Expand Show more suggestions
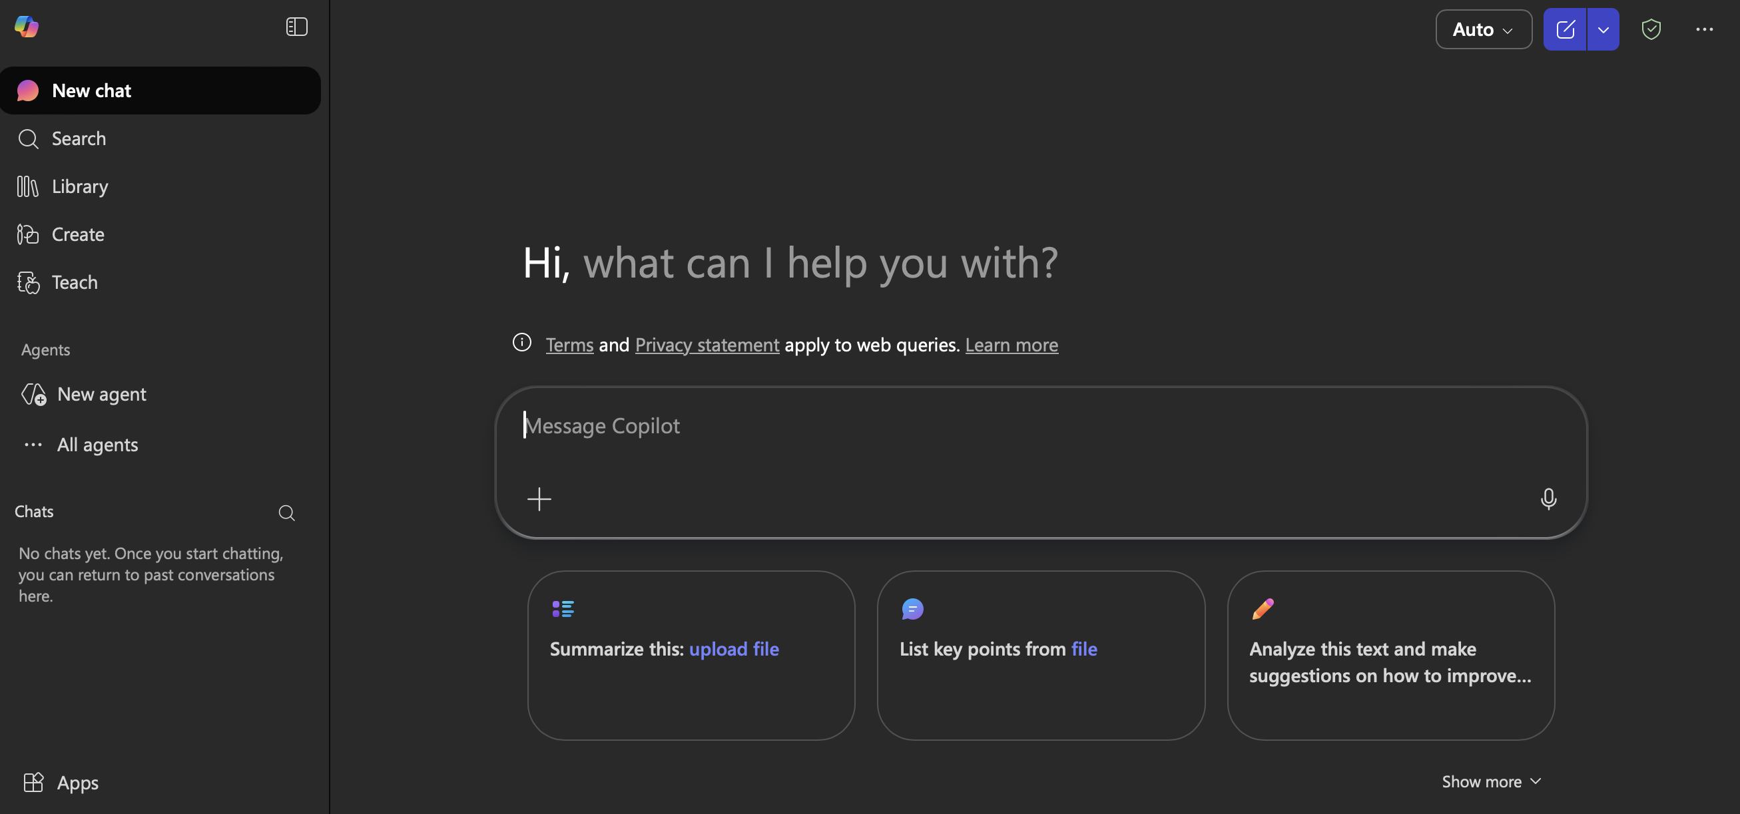This screenshot has height=814, width=1740. pyautogui.click(x=1491, y=781)
